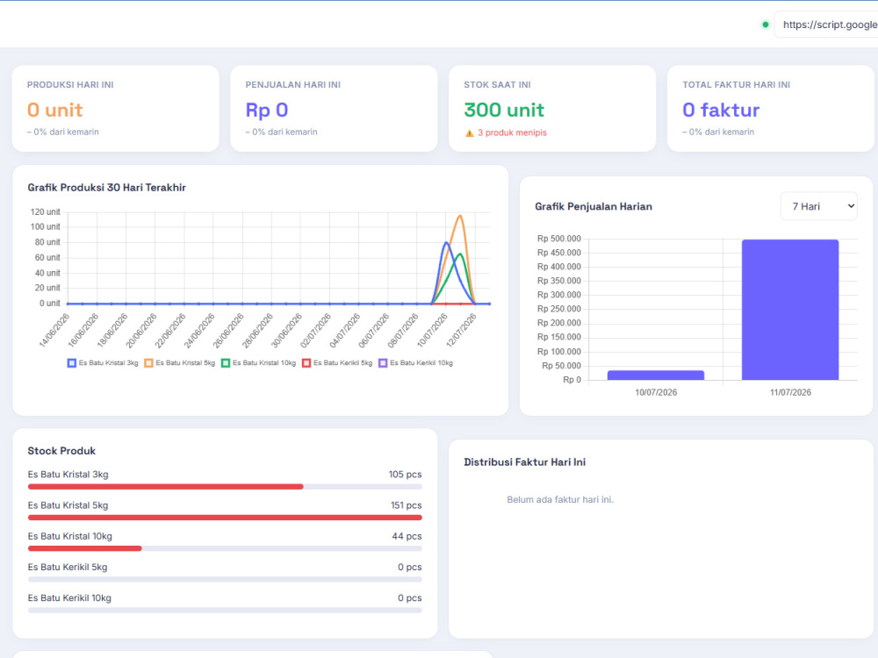Click the stock warning triangle icon
Image resolution: width=878 pixels, height=658 pixels.
pos(469,133)
